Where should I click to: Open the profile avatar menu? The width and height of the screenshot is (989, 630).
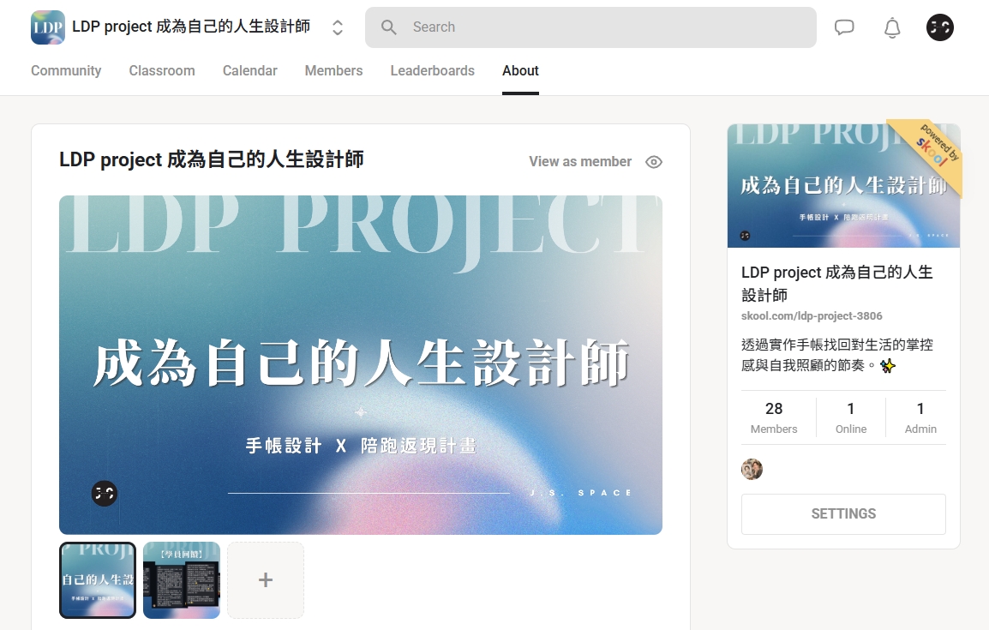(940, 27)
